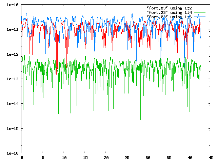Click the x-axis label 10
Viewport: 217px width, 162px height.
[x=64, y=158]
